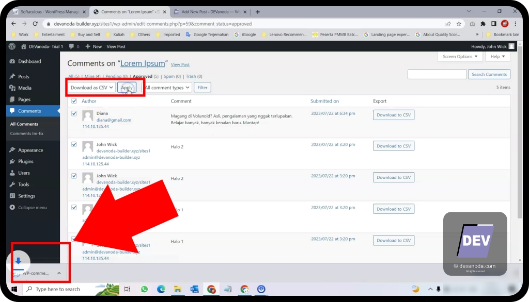Open the Buy and Sell bookmark folder

coord(85,35)
